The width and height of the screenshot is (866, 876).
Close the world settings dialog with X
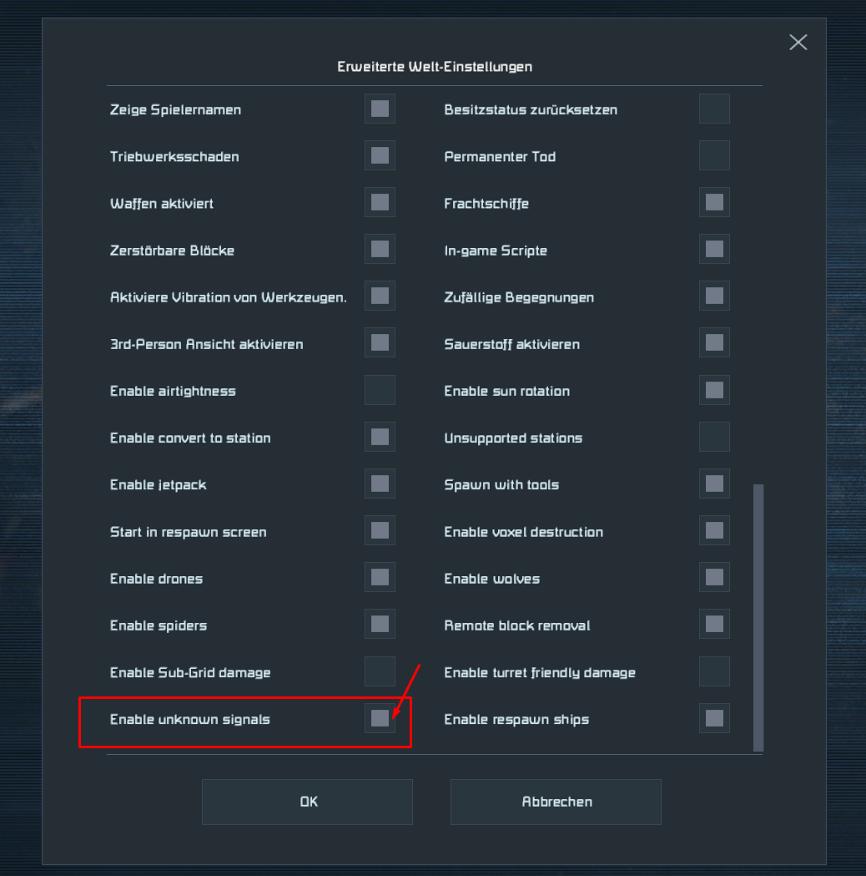(x=798, y=43)
